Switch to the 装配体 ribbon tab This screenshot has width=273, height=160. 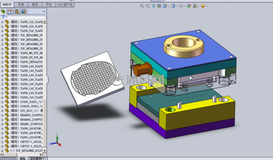7,5
